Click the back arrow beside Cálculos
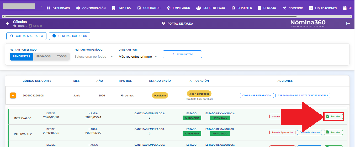 pos(7,24)
